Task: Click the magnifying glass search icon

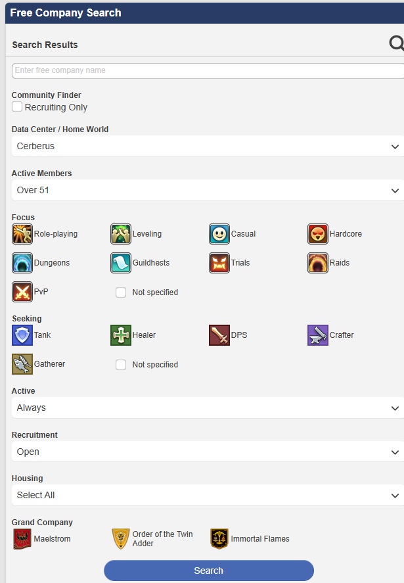Action: click(x=396, y=43)
